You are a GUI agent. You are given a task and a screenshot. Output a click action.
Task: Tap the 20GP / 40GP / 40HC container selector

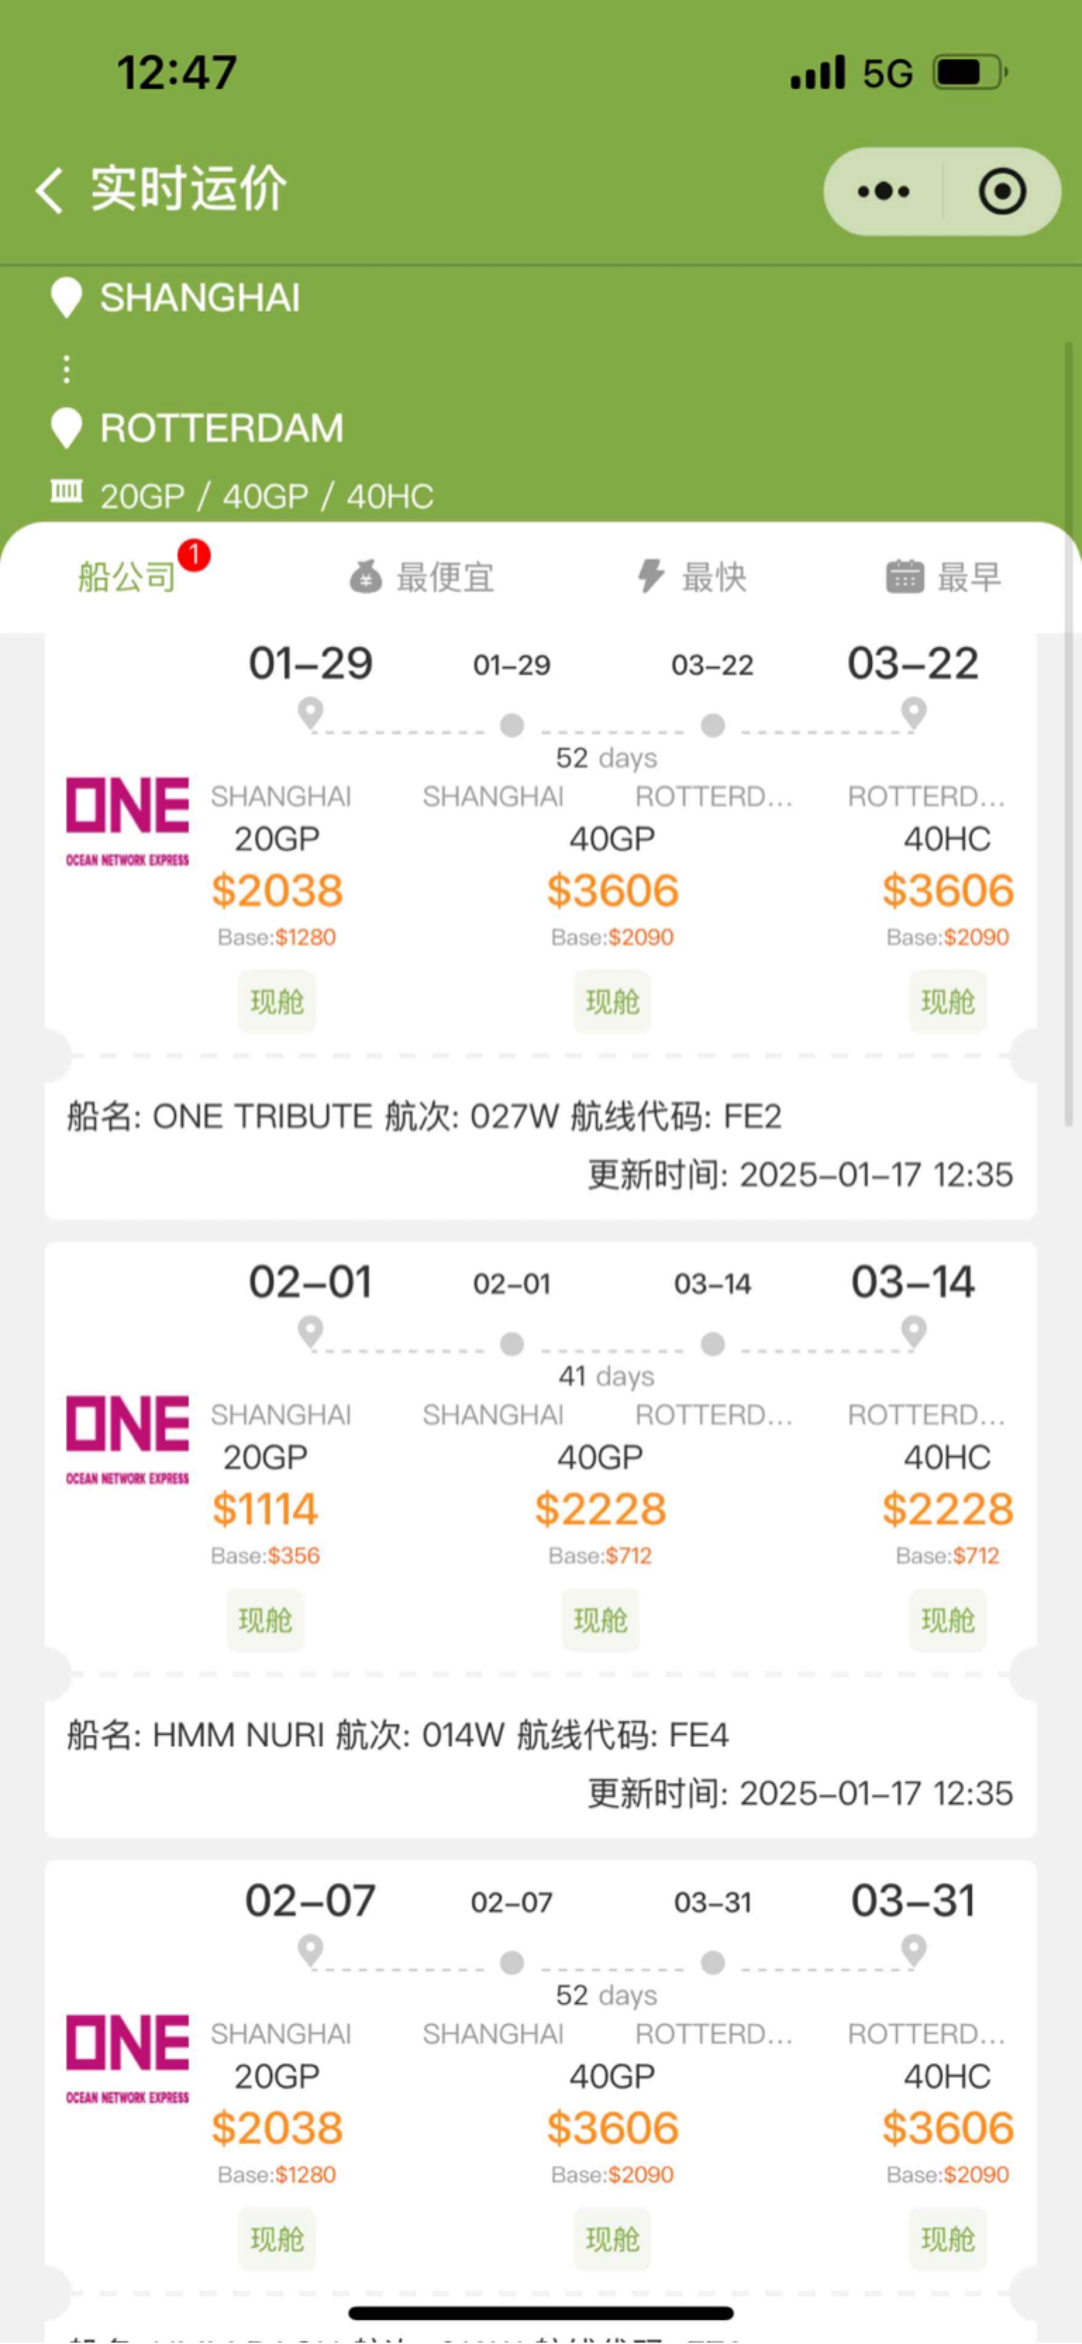click(x=266, y=496)
